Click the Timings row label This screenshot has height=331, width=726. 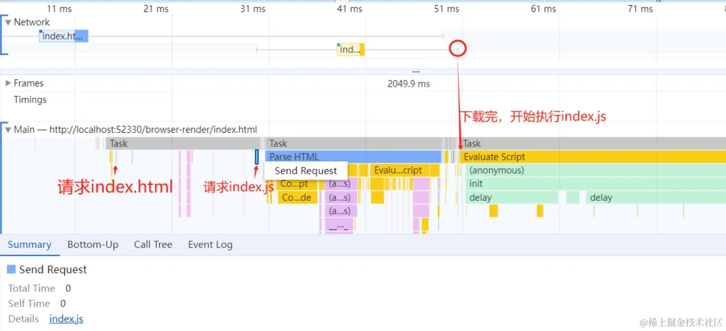tap(30, 100)
